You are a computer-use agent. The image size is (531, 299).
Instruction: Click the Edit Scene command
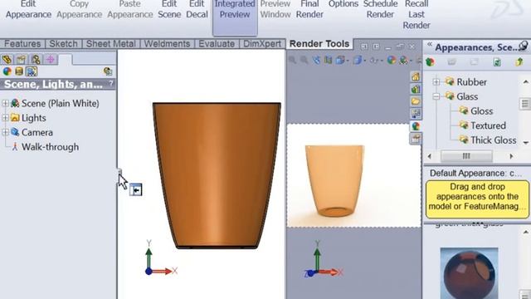(x=169, y=9)
